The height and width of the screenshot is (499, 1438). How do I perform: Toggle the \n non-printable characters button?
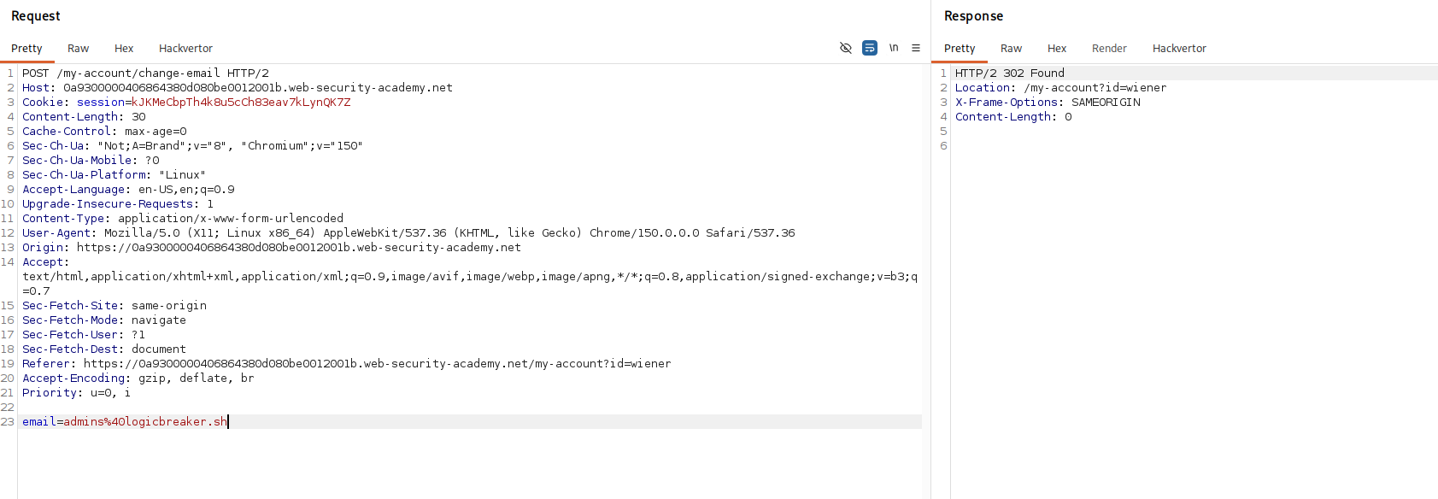(894, 48)
